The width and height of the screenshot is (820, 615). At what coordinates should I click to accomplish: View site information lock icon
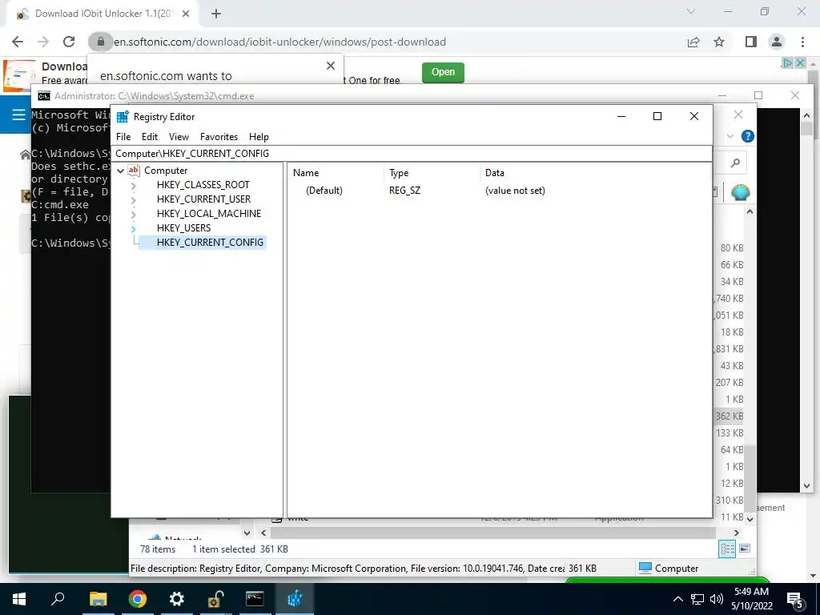pos(100,42)
